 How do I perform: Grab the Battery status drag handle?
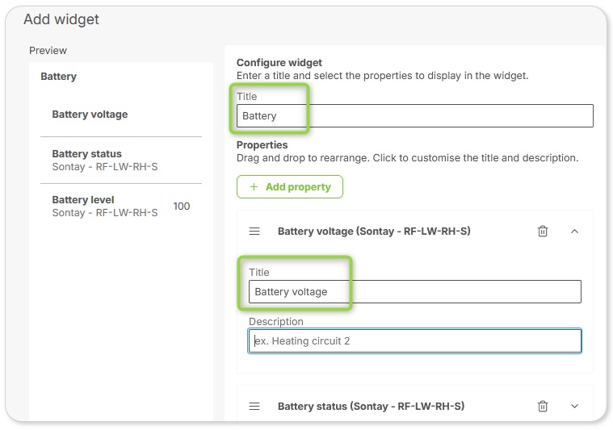(x=254, y=406)
